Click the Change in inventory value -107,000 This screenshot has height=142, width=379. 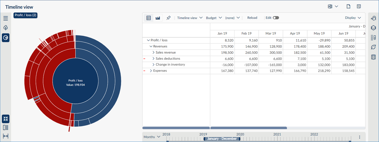click(x=251, y=65)
